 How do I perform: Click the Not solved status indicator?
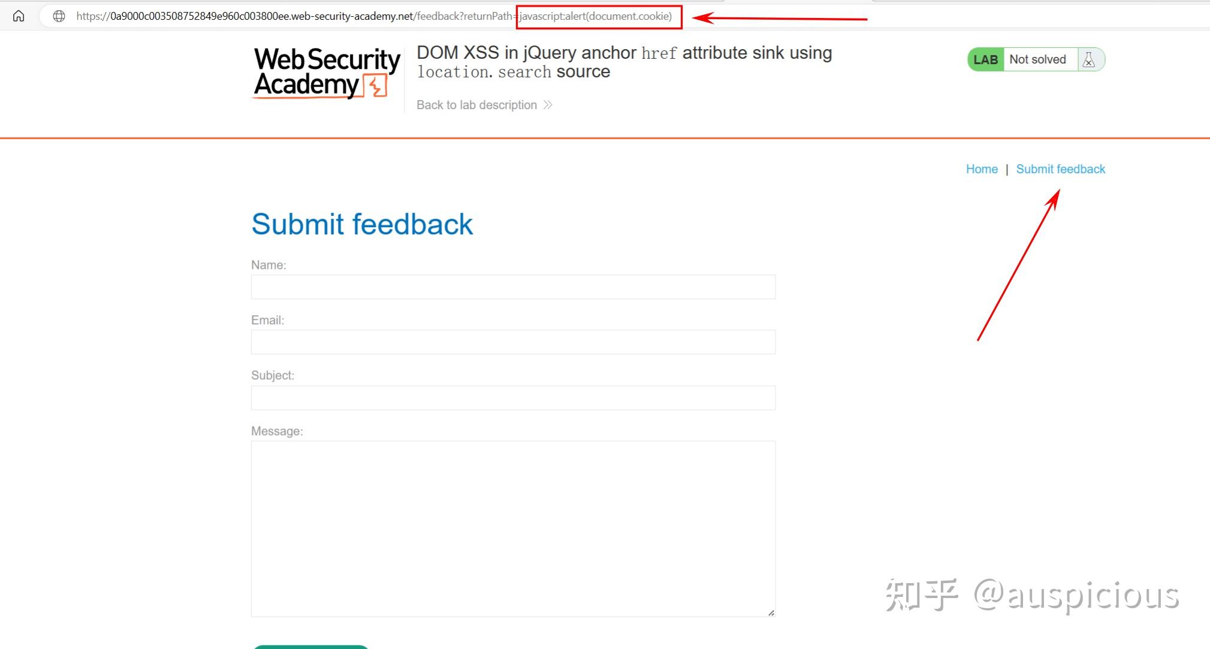[x=1037, y=59]
